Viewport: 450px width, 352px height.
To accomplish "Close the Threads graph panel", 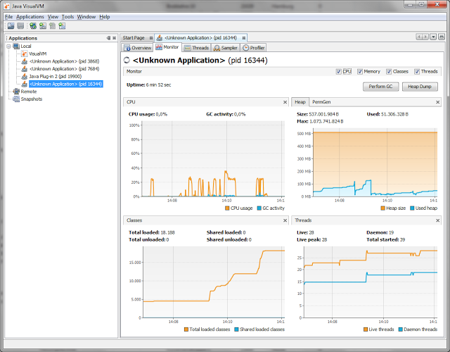I will tap(437, 220).
